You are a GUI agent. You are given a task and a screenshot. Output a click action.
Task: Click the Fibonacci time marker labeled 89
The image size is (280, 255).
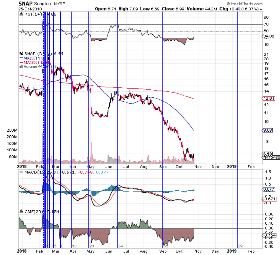[x=240, y=246]
